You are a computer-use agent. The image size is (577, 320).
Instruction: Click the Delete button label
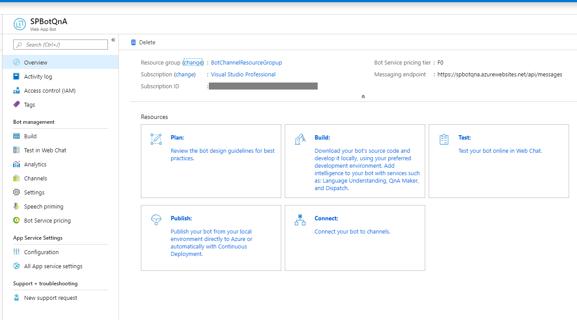pyautogui.click(x=147, y=43)
